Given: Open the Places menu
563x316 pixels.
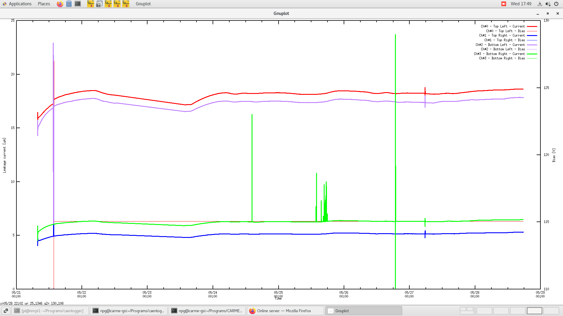Looking at the screenshot, I should (44, 4).
